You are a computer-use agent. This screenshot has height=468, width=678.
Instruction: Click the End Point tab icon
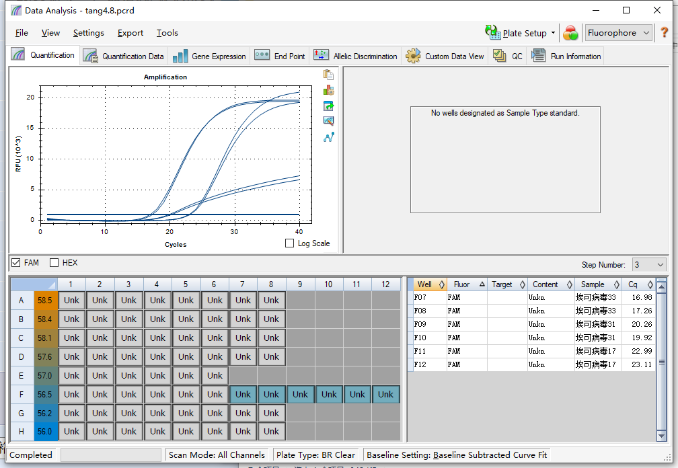tap(262, 55)
